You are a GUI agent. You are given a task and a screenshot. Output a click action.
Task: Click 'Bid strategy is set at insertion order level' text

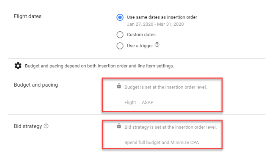(171, 127)
